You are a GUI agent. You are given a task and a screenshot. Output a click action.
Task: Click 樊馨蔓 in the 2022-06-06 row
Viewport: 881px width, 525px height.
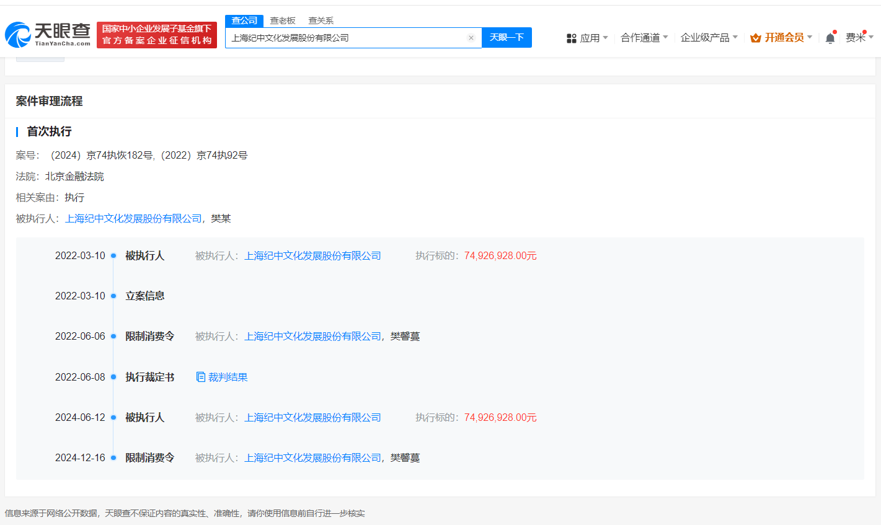405,337
